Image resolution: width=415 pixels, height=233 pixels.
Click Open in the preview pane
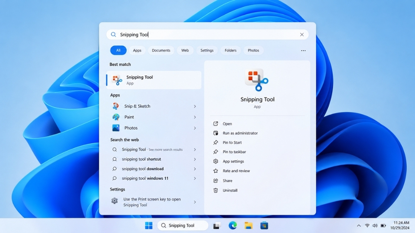pos(227,124)
